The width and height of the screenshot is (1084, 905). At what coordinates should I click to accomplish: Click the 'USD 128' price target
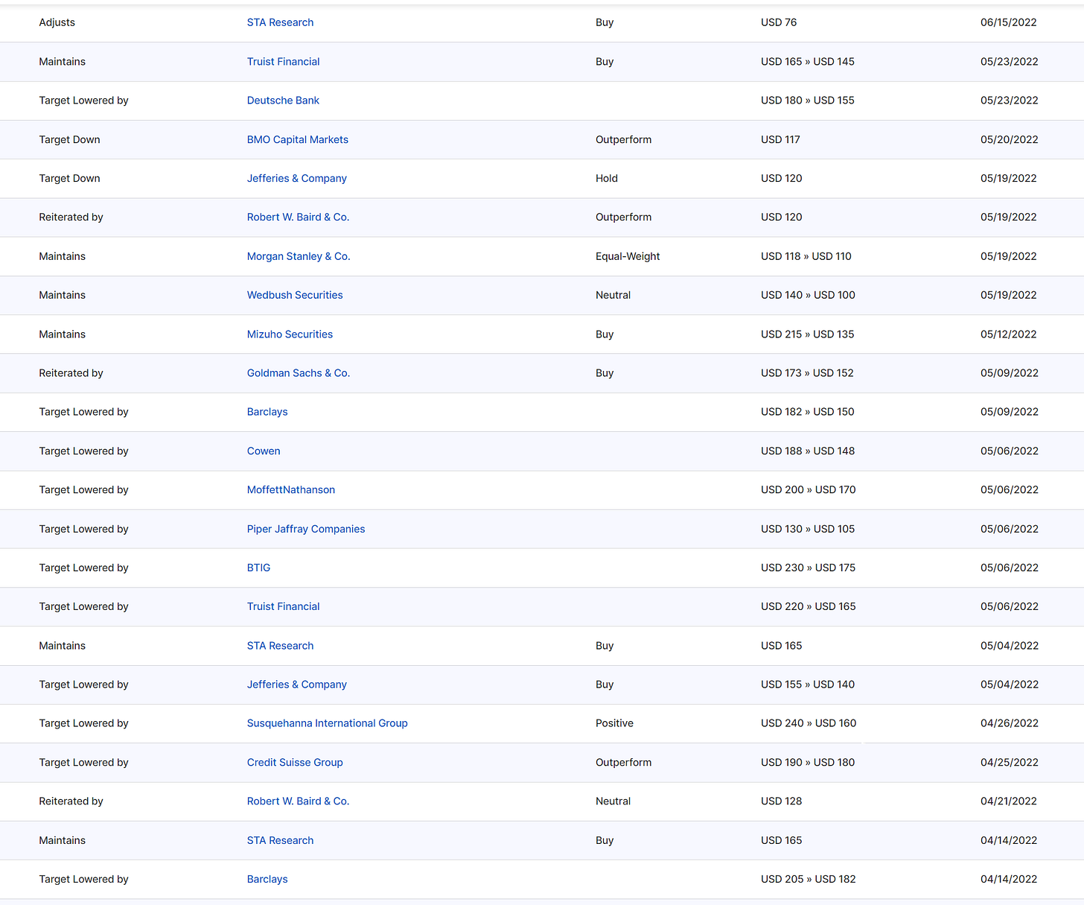tap(782, 801)
